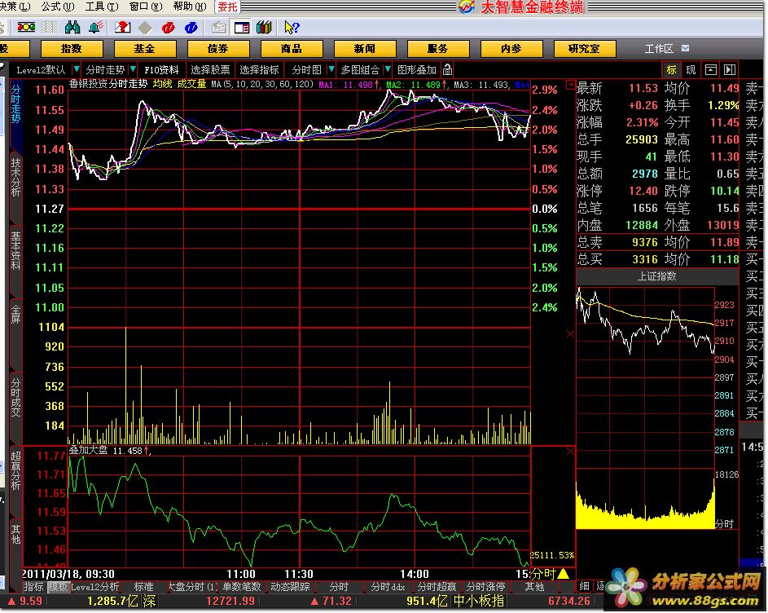Click the gray diamond toolbar icon
Image resolution: width=768 pixels, height=613 pixels.
[x=145, y=28]
